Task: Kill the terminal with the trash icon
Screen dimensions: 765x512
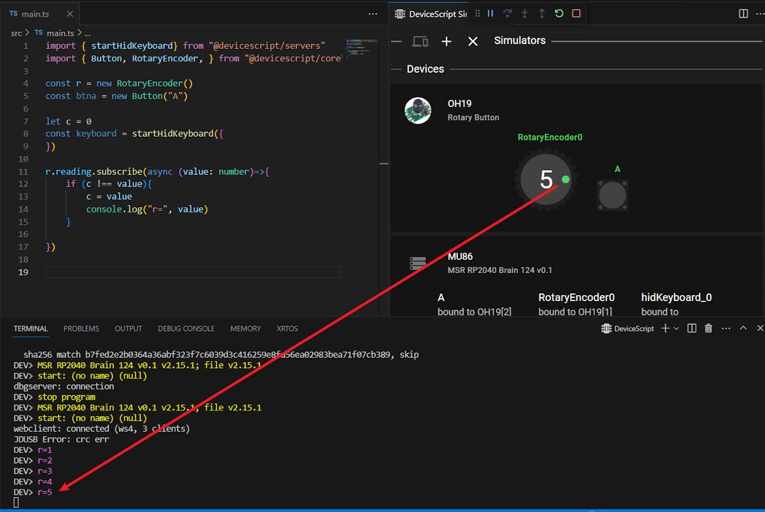Action: point(708,328)
